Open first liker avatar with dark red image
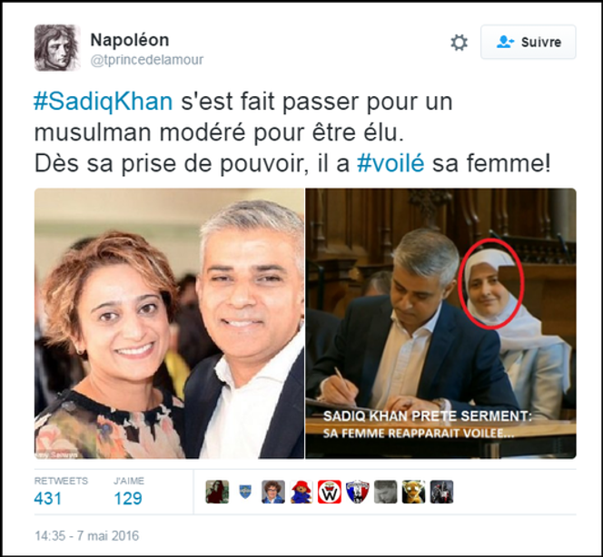This screenshot has width=603, height=557. point(217,492)
